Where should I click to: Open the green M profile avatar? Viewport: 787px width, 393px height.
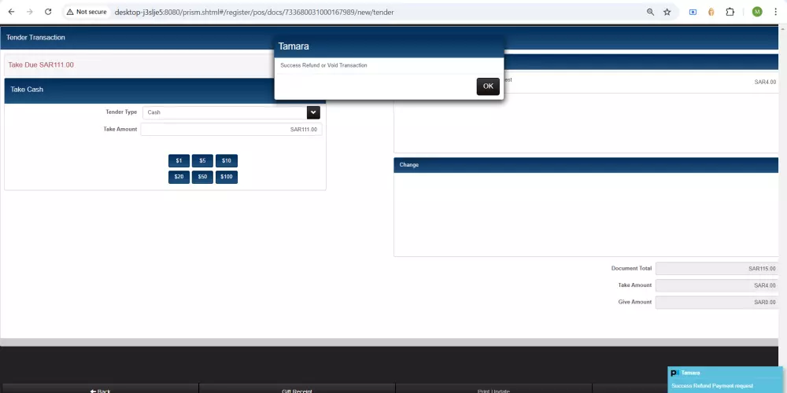click(757, 12)
